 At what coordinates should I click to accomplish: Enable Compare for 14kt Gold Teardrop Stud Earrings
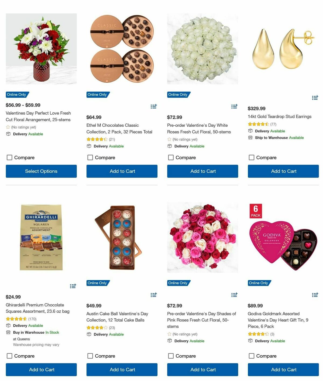click(251, 157)
